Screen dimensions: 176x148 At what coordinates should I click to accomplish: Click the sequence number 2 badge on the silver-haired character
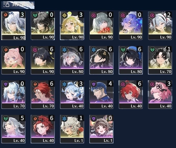click(x=169, y=15)
